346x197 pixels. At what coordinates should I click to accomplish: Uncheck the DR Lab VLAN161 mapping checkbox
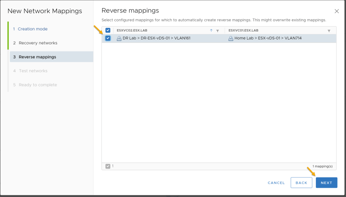(x=108, y=38)
